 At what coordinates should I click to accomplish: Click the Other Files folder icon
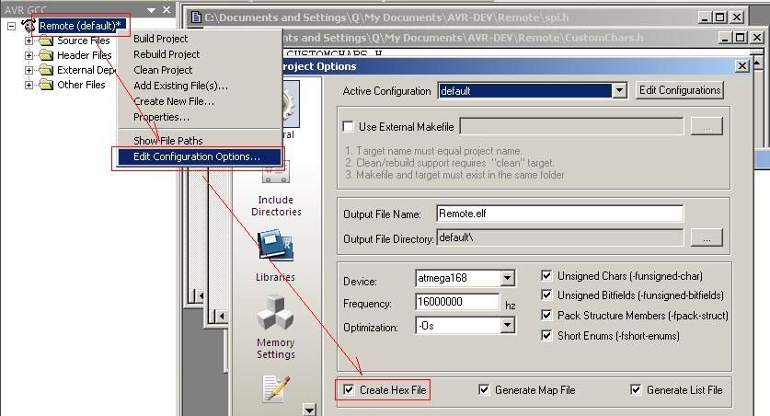click(x=46, y=85)
